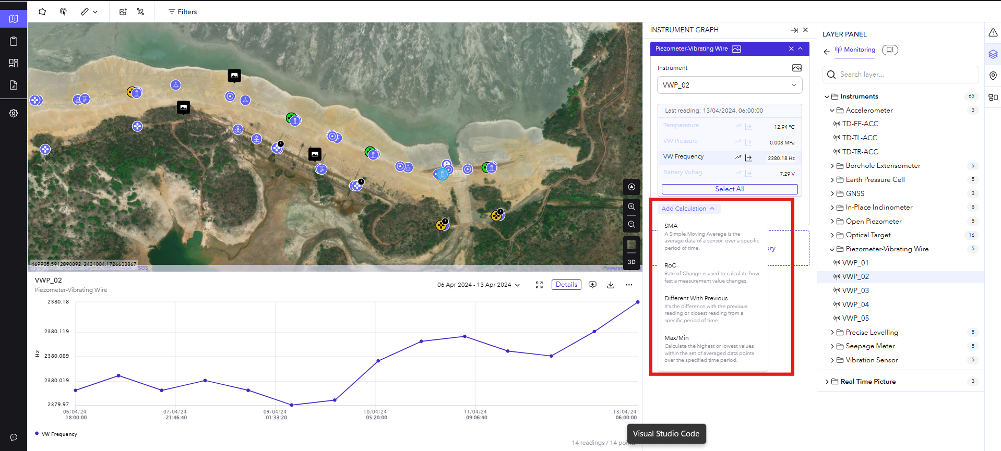Collapse the Add Calculation dropdown
Screen dimensions: 1001x451
(688, 209)
